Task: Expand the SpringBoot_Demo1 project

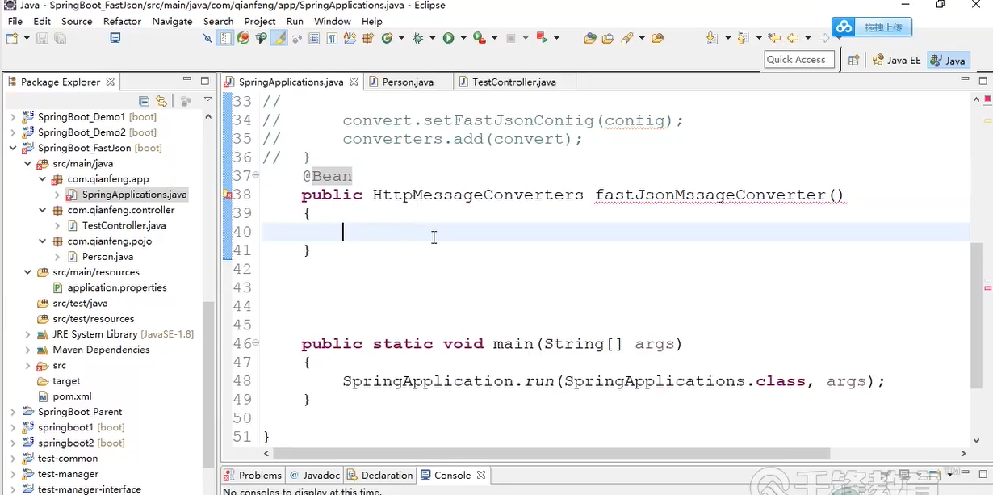Action: 13,117
